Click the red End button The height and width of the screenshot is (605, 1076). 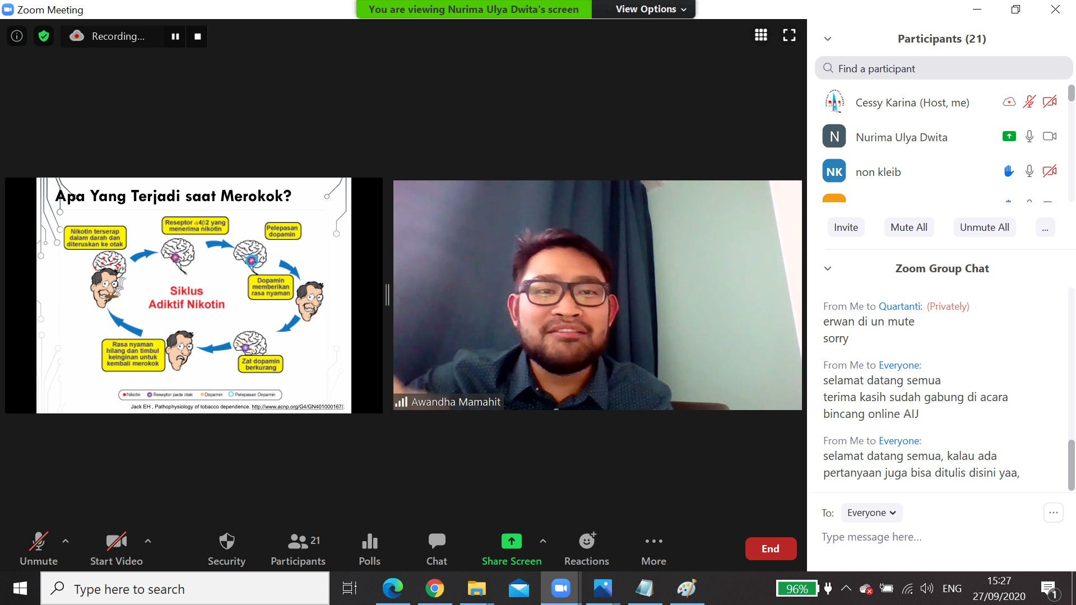[x=770, y=548]
